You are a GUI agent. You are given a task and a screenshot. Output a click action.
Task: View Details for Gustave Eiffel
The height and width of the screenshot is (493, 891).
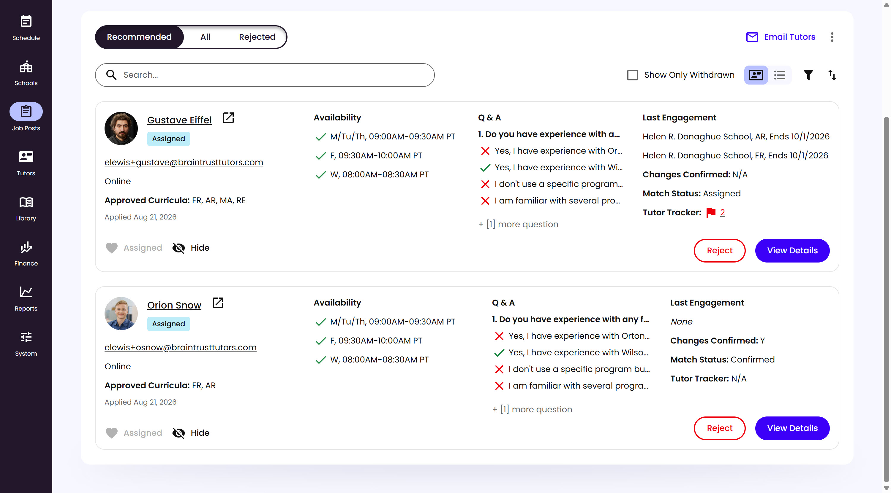pos(792,250)
